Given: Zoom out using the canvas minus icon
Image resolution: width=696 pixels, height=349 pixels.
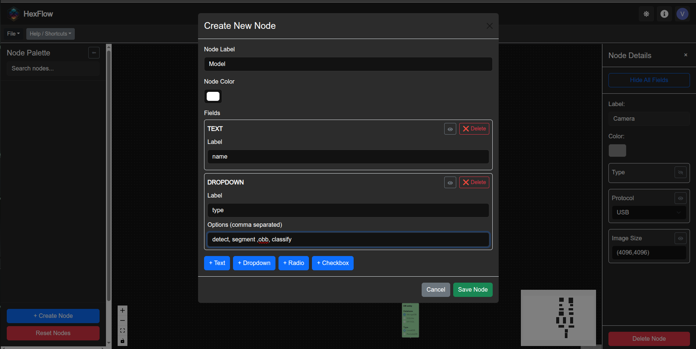Looking at the screenshot, I should 122,321.
